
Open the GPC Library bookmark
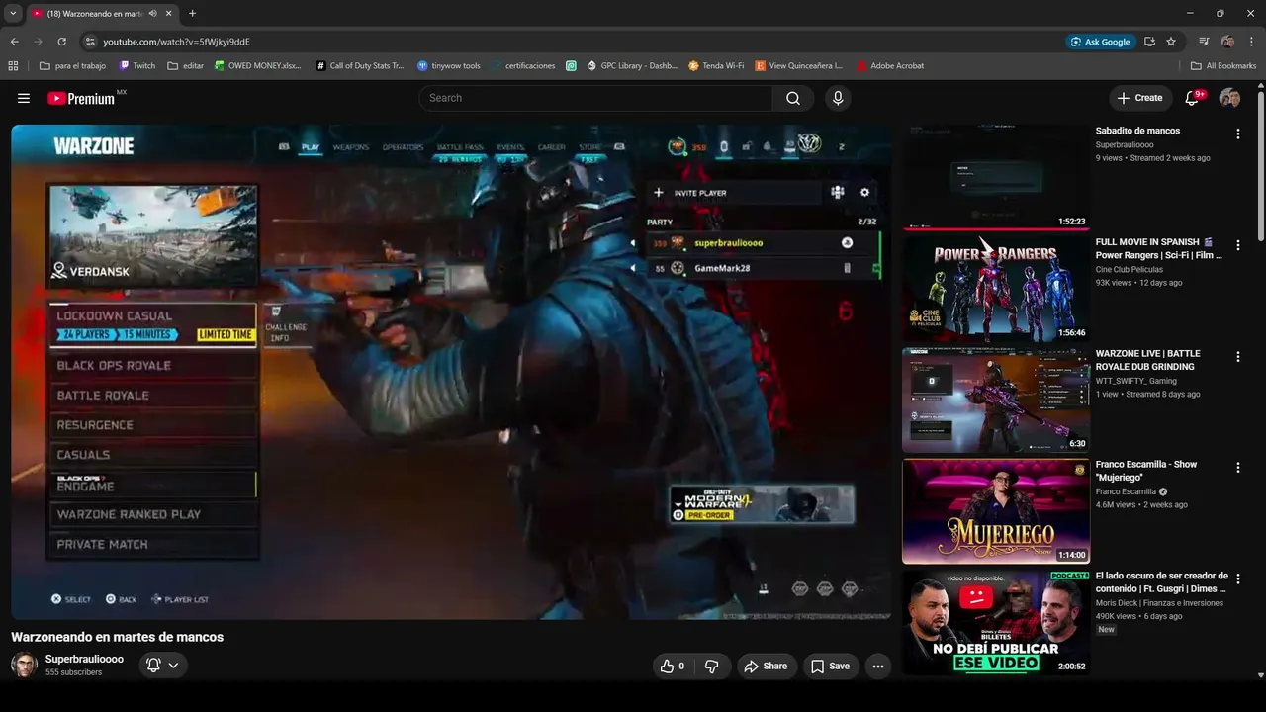pyautogui.click(x=631, y=66)
